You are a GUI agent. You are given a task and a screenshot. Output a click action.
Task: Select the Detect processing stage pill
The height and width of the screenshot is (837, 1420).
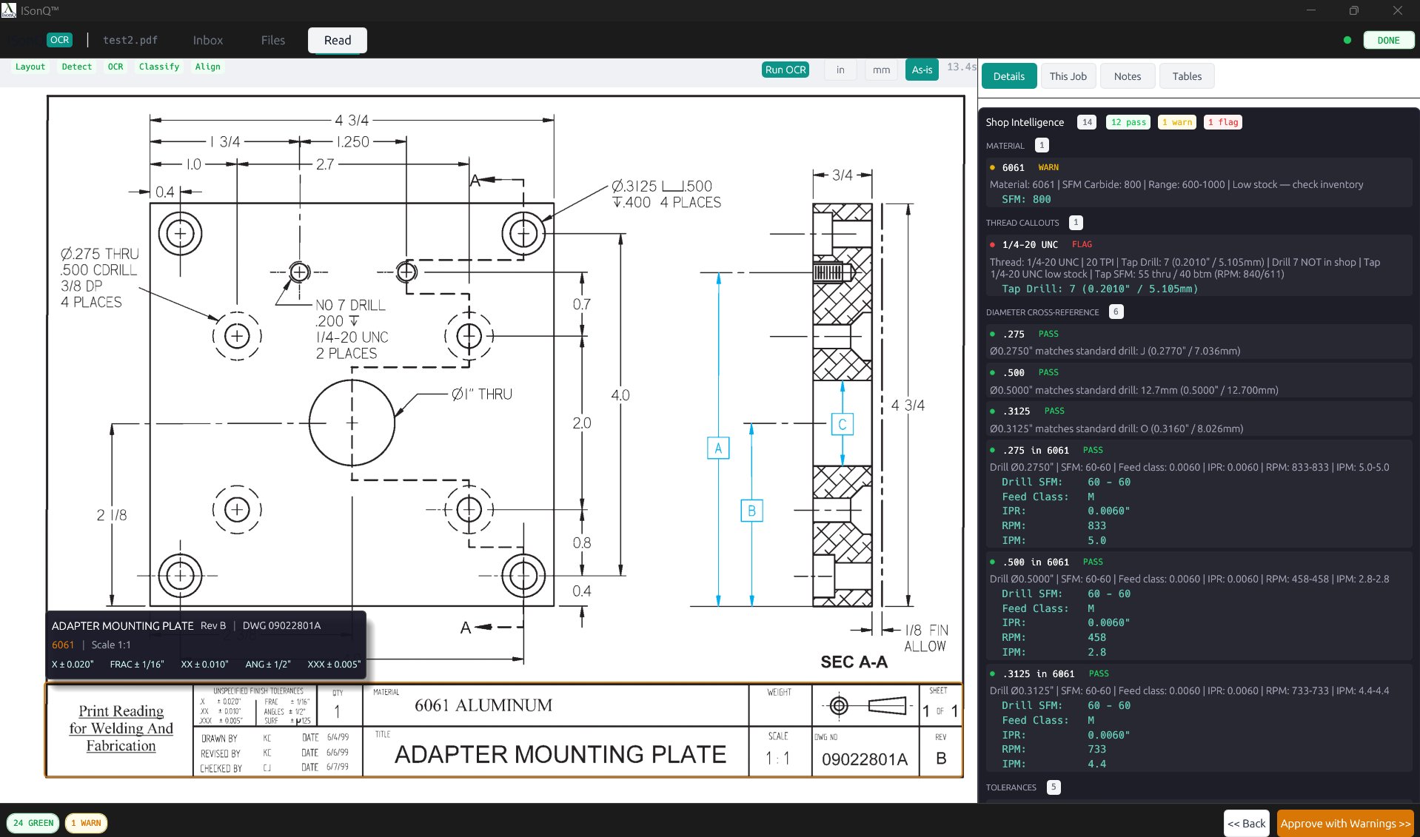[x=77, y=67]
